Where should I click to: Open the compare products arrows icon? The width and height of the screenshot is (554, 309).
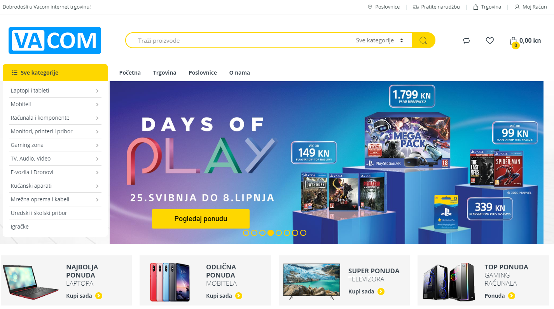pyautogui.click(x=467, y=40)
